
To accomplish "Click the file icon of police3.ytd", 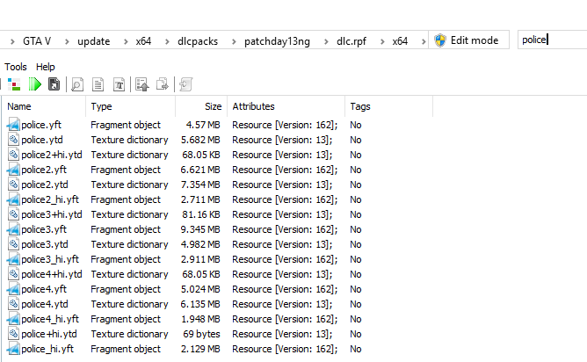I will (x=13, y=244).
